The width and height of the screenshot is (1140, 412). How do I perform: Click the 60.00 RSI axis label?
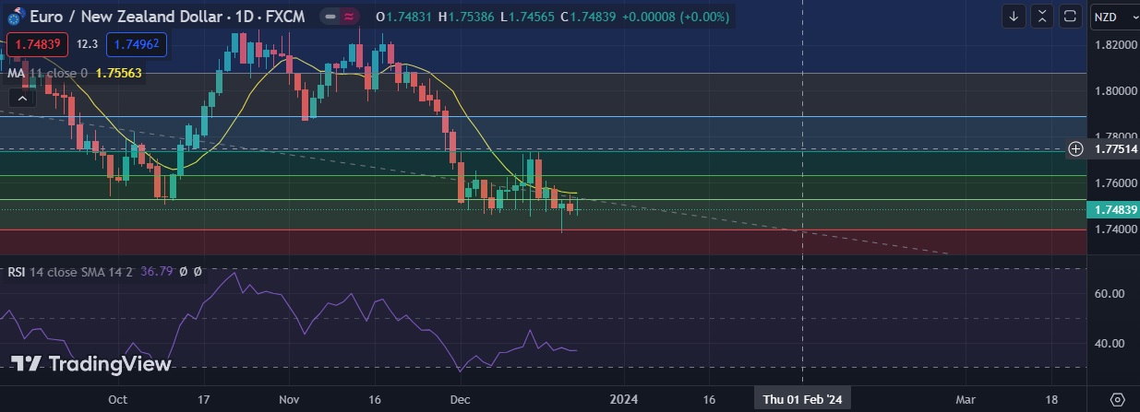coord(1109,293)
